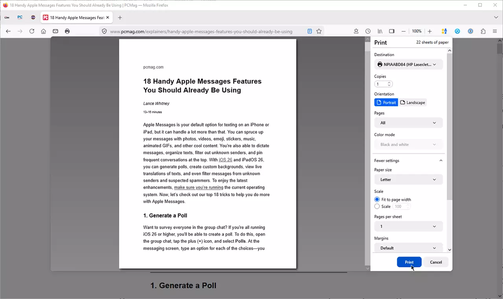Go to the Home page icon
The height and width of the screenshot is (299, 503).
pos(44,31)
